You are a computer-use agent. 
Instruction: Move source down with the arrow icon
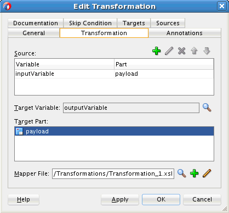click(207, 51)
